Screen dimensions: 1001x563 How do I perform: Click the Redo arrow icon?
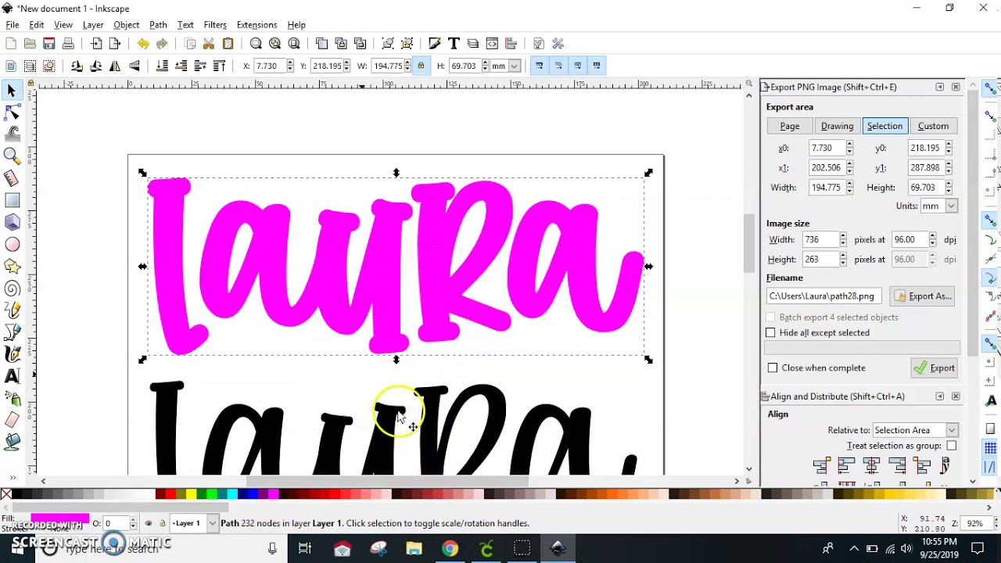[x=162, y=44]
